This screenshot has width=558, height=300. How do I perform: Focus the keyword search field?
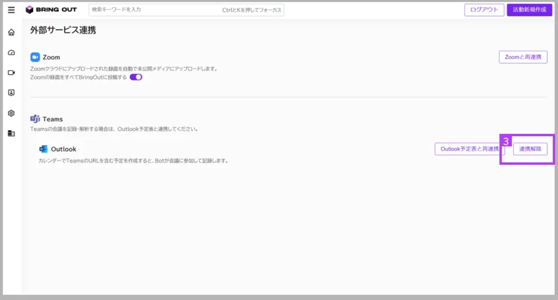pos(186,10)
